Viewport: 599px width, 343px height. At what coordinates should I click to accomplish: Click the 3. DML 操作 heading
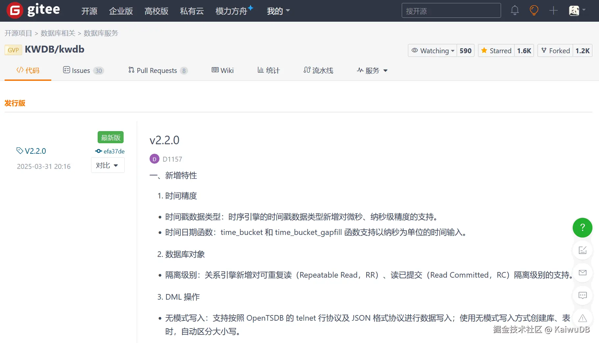point(179,297)
